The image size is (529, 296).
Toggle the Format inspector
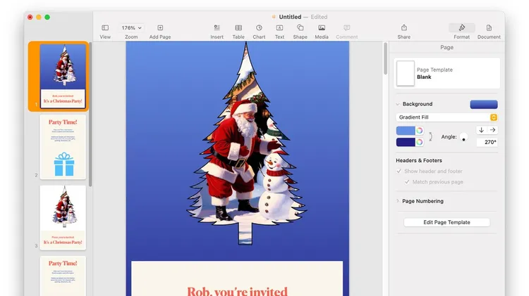coord(461,27)
